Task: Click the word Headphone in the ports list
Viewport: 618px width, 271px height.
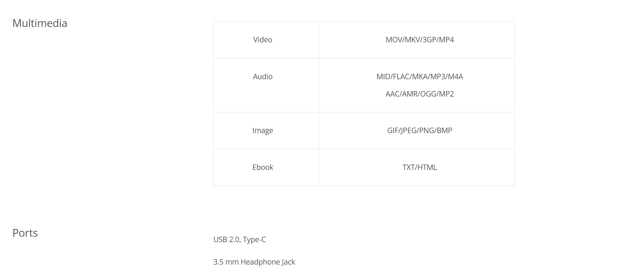Action: tap(260, 262)
